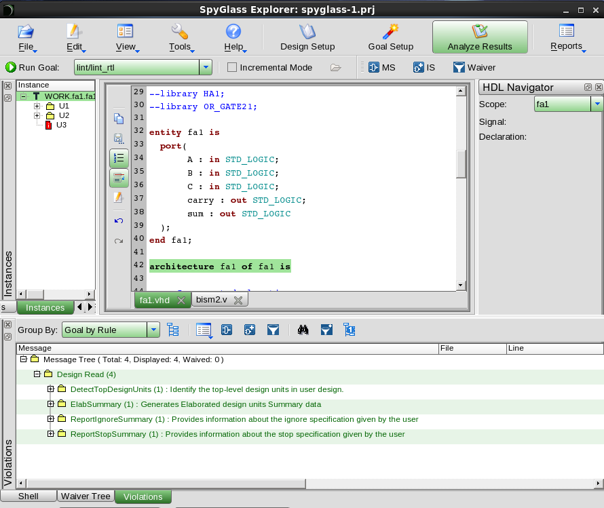This screenshot has width=604, height=508.
Task: Click the Violations horizontal scrollbar thumb
Action: tap(166, 484)
